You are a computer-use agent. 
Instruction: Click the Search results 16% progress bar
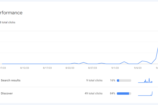point(124,80)
